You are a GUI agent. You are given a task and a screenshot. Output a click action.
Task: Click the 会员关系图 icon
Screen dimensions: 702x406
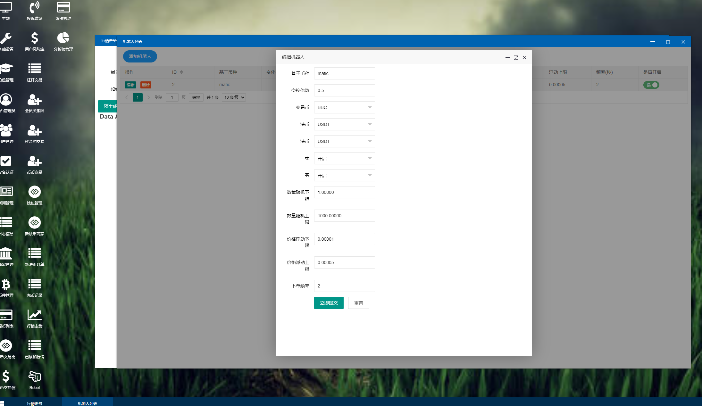click(34, 103)
